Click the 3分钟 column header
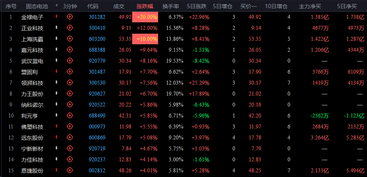Image resolution: width=367 pixels, height=177 pixels. click(70, 6)
